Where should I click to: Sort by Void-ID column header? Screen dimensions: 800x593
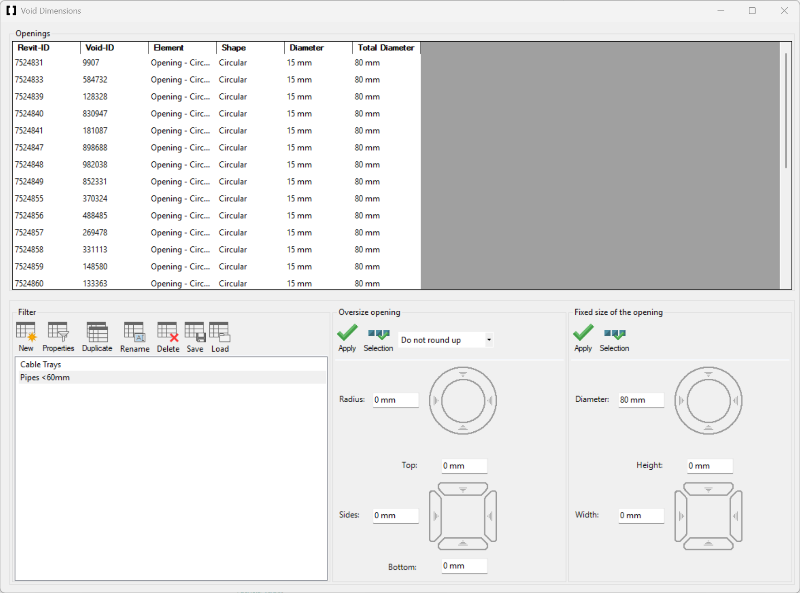tap(114, 48)
